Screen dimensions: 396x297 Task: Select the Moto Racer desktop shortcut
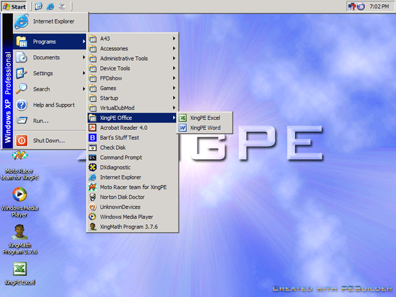(x=20, y=165)
